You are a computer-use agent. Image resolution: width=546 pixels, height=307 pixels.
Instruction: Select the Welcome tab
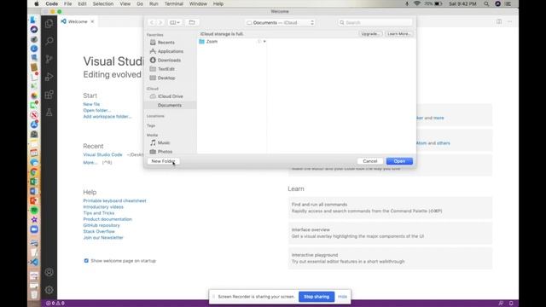click(78, 21)
